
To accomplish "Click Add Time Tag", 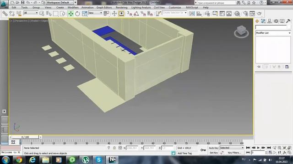I will point(184,153).
